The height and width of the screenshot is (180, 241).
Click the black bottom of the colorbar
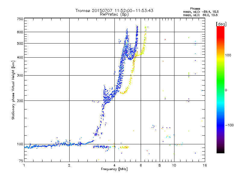click(x=221, y=151)
